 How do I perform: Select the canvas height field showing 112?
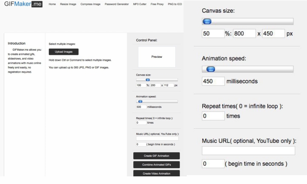167,85
